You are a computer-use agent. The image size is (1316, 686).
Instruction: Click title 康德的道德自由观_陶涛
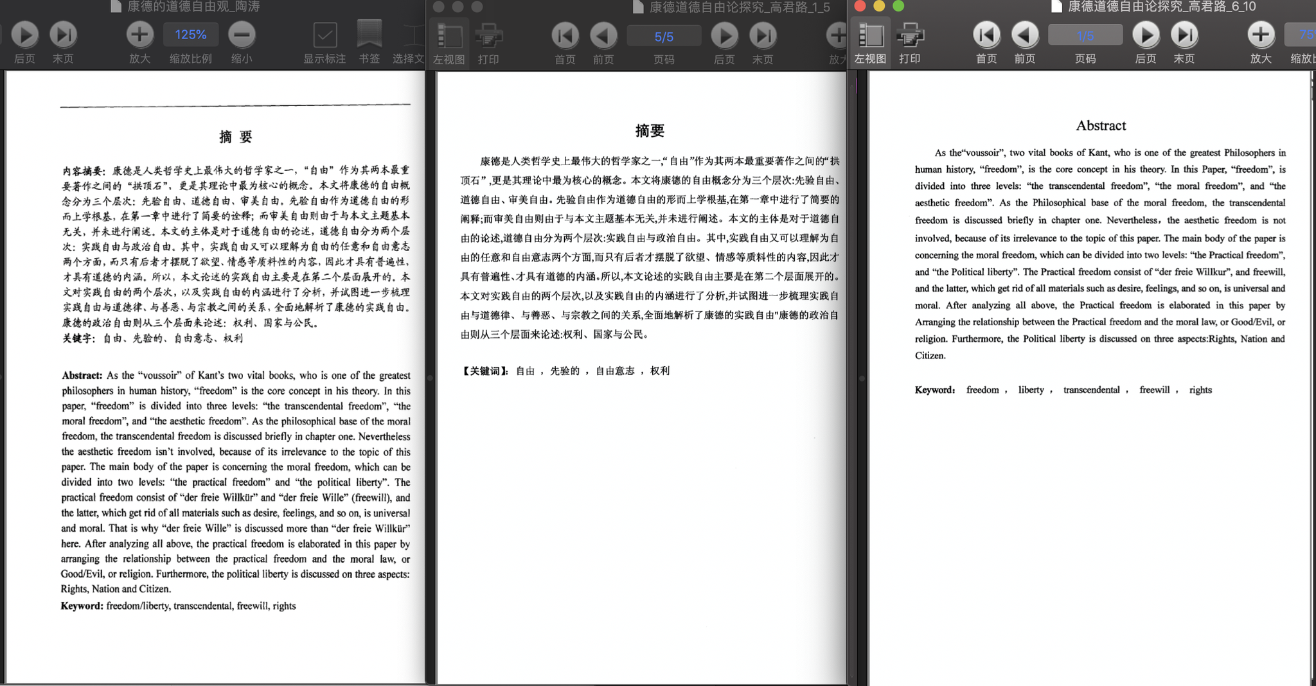[x=193, y=6]
